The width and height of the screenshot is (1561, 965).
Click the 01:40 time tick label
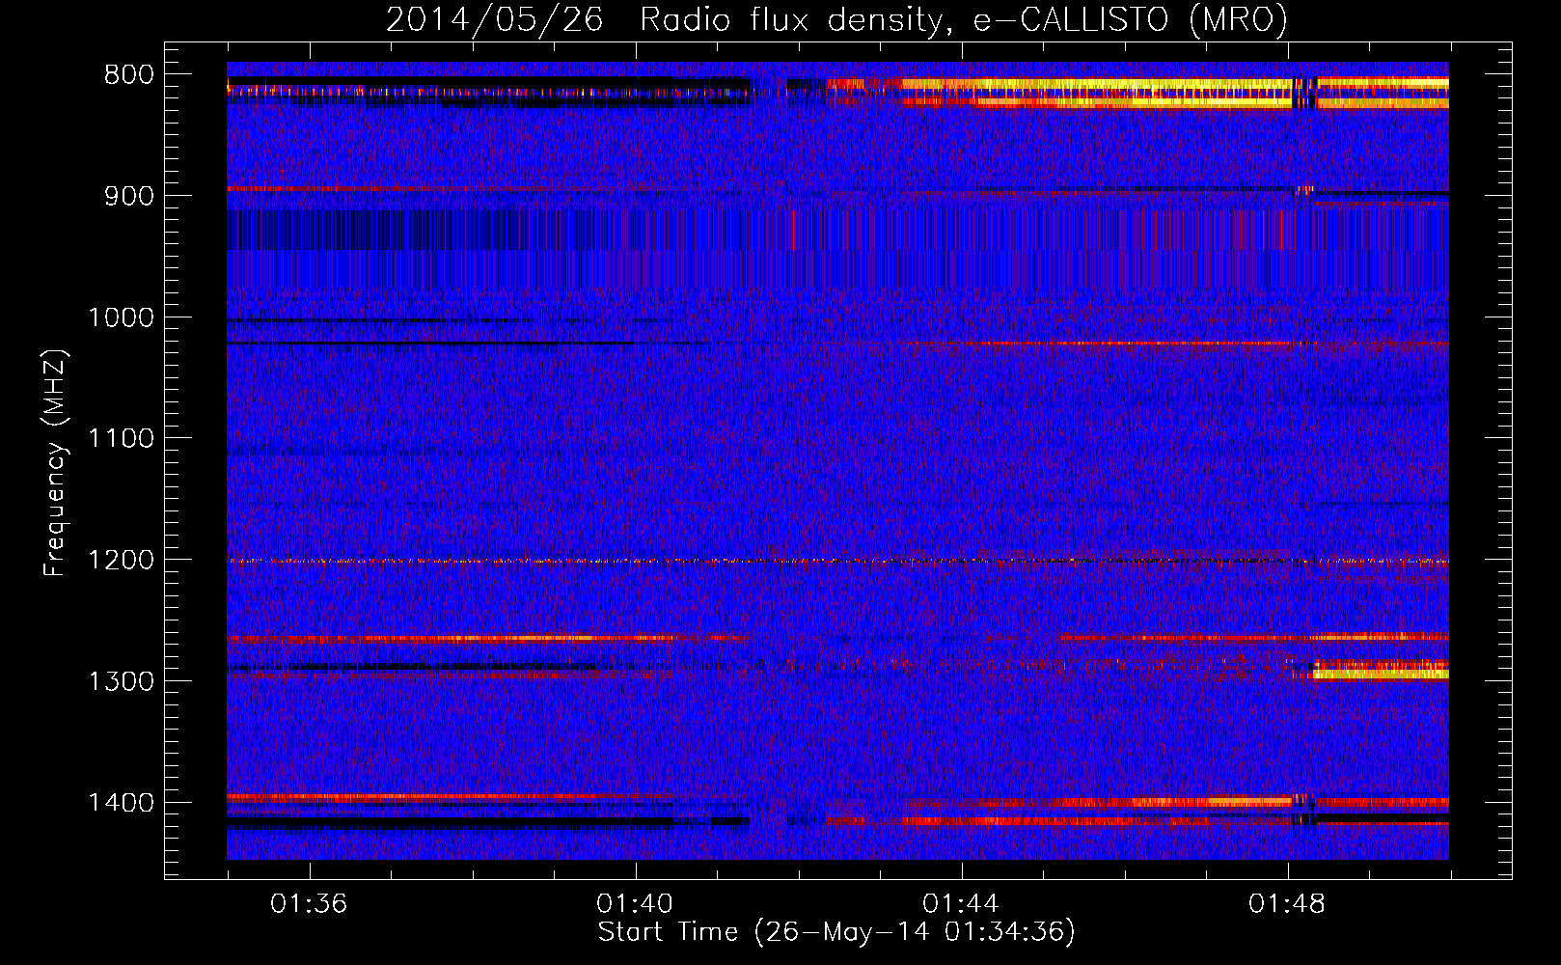[635, 904]
